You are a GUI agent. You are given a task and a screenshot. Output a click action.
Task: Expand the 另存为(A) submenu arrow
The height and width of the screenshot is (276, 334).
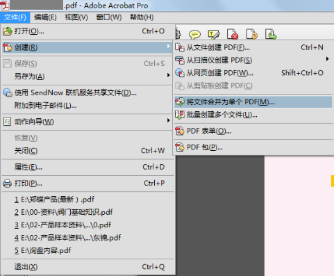(x=169, y=75)
